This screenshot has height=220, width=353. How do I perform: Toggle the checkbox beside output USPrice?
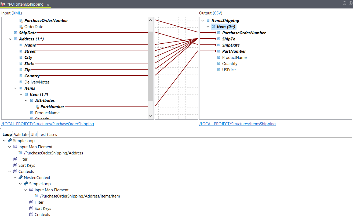click(x=219, y=70)
